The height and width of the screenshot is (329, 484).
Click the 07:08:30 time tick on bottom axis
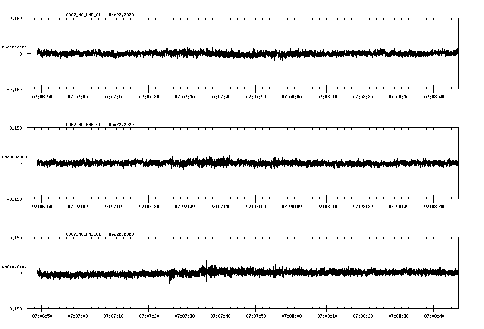pos(398,315)
